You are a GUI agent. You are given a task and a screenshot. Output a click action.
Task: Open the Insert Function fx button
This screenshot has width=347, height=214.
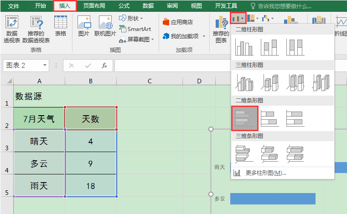[x=104, y=66]
